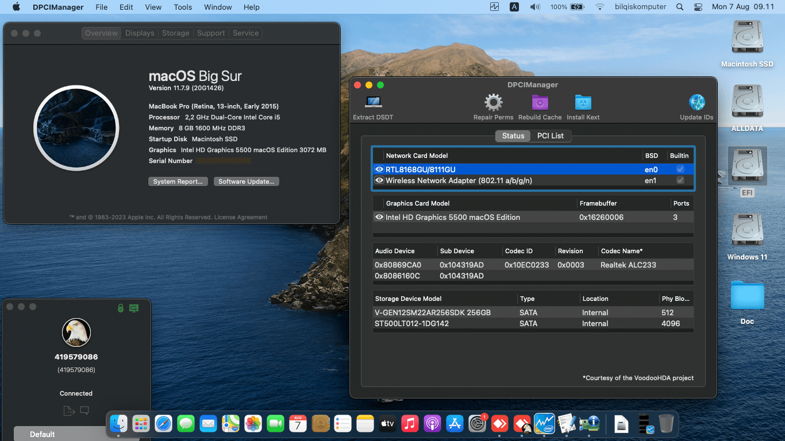Open Calendar icon showing Aug 7
This screenshot has height=441, width=785.
[x=298, y=424]
